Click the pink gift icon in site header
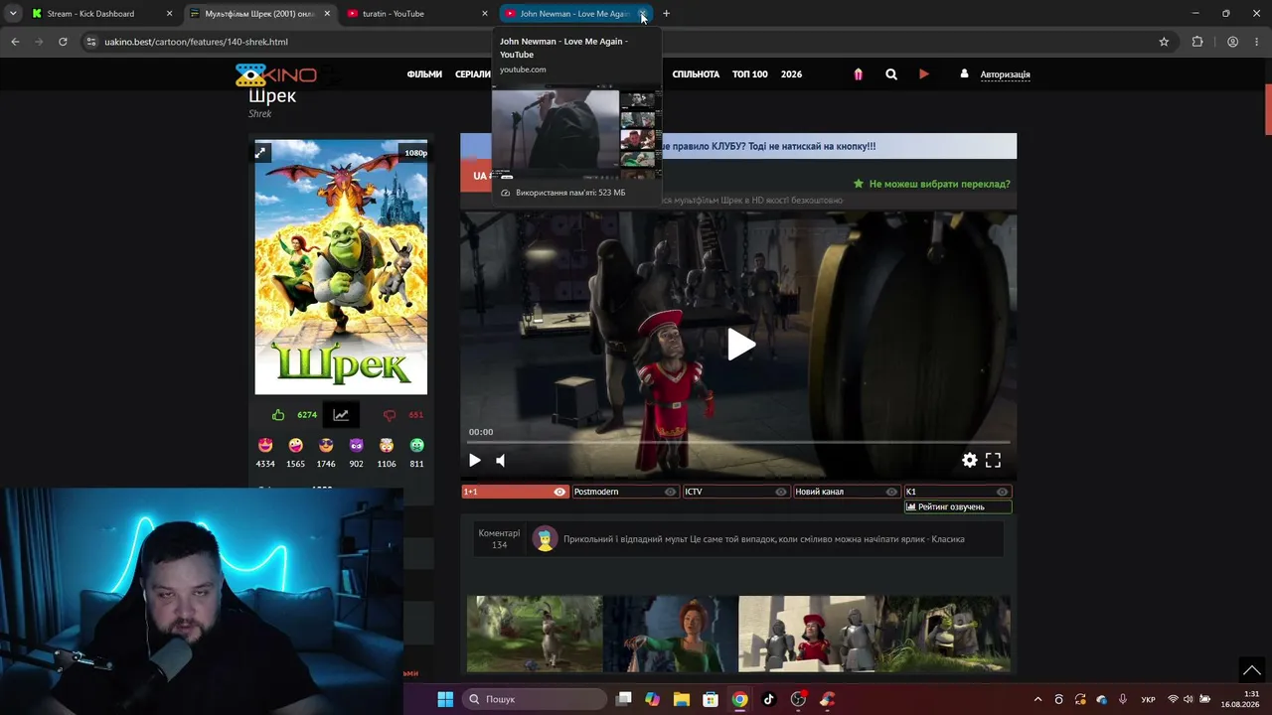This screenshot has width=1272, height=715. pos(859,74)
